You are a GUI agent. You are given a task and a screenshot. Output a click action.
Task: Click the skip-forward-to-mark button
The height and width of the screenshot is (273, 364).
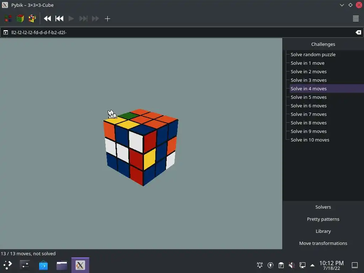(x=83, y=18)
